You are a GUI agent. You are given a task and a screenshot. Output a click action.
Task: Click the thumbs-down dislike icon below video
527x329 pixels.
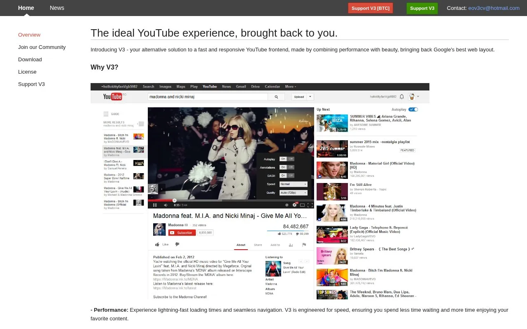(x=177, y=244)
